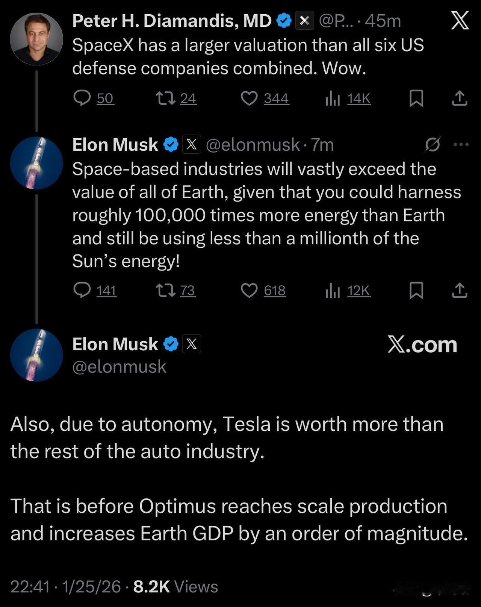Like the Space-based industries post
Screen dimensions: 481x607
(x=249, y=290)
